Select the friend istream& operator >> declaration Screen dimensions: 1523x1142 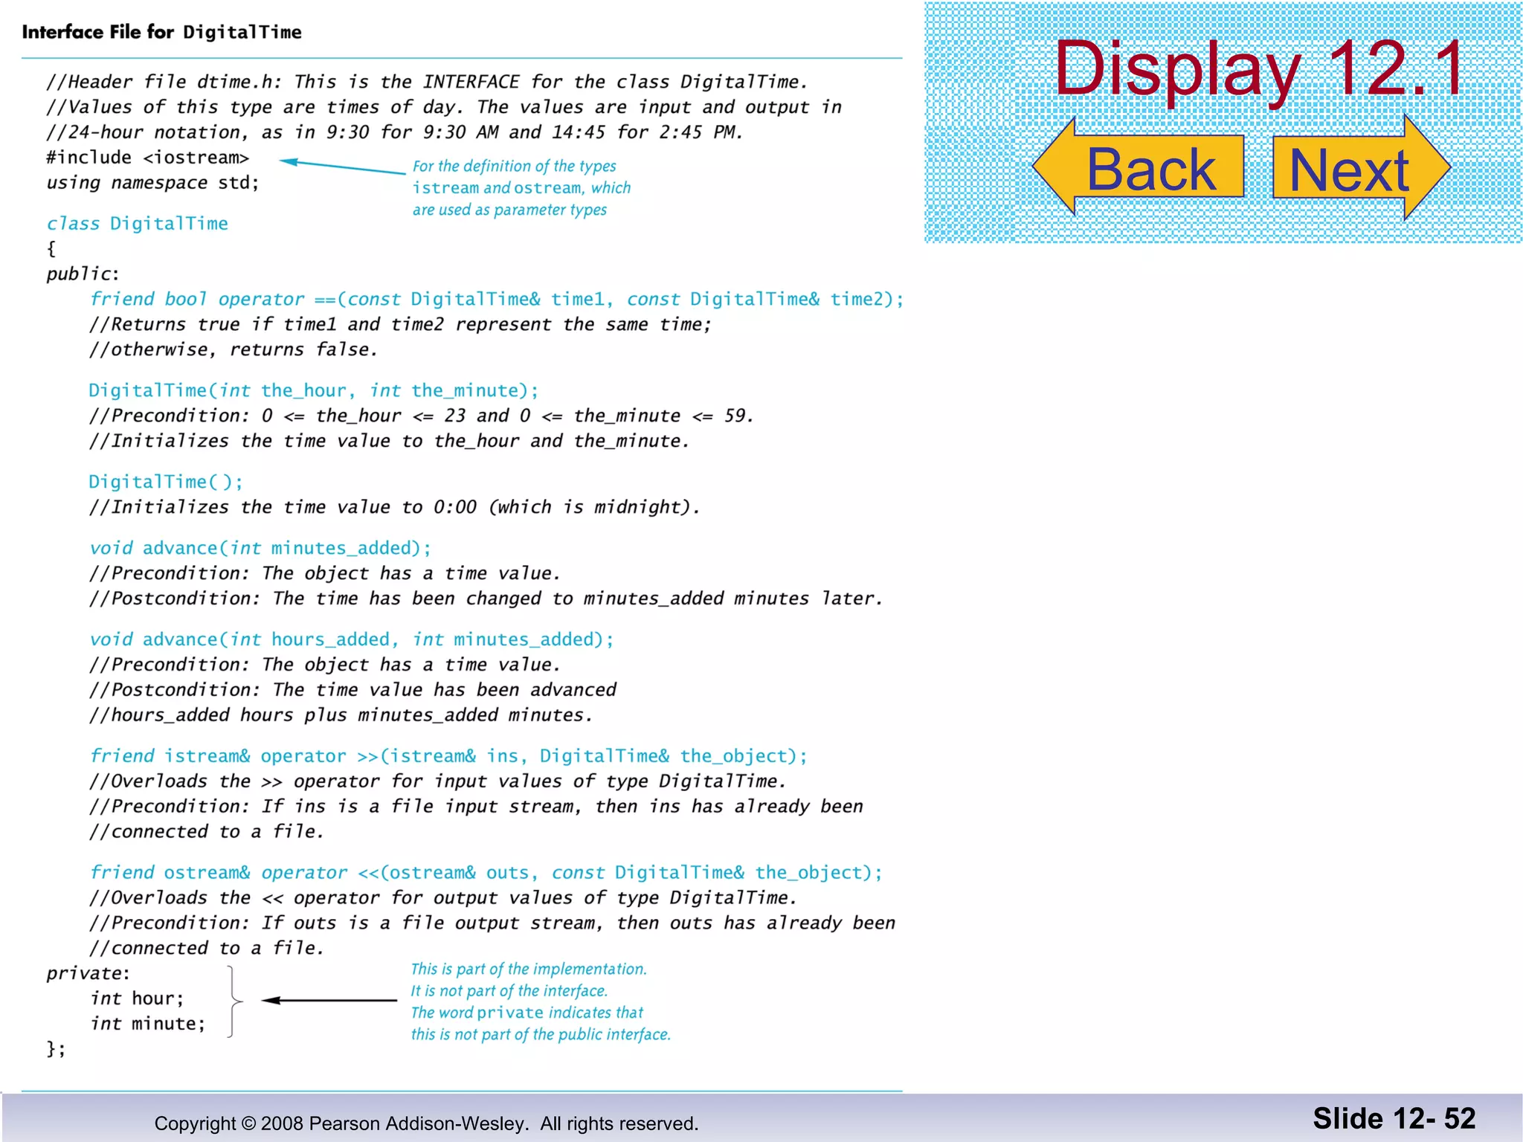point(448,756)
